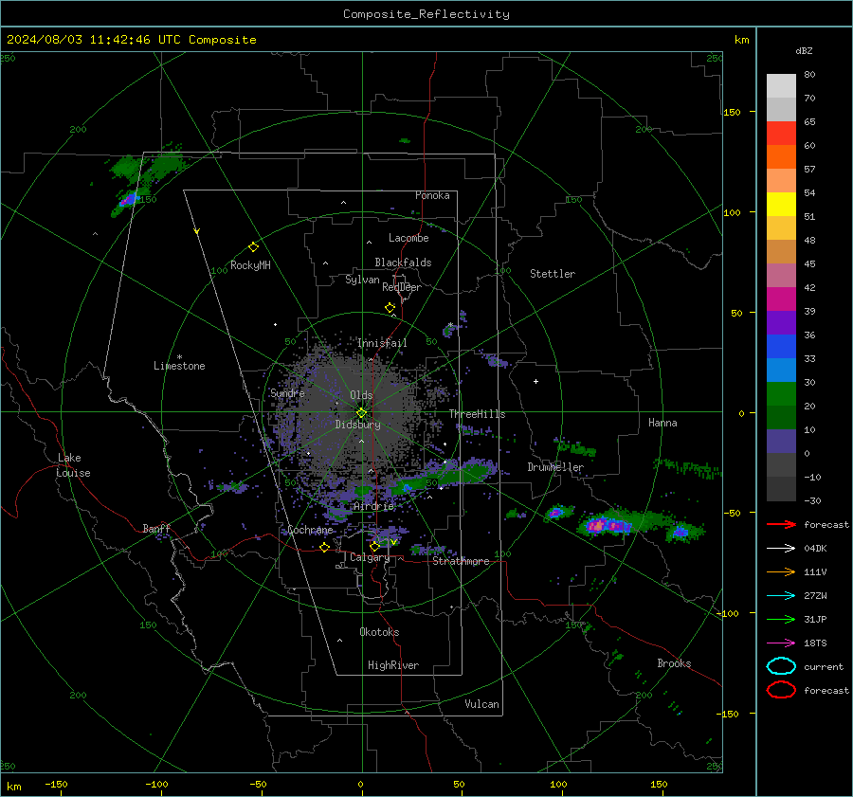
Task: Click the Sylvan label
Action: point(362,280)
